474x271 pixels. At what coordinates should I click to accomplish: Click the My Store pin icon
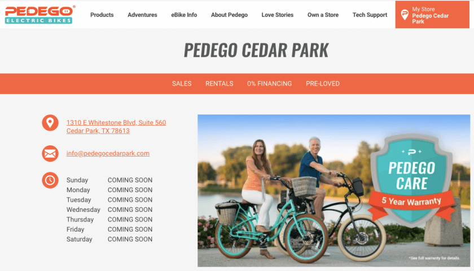point(405,15)
